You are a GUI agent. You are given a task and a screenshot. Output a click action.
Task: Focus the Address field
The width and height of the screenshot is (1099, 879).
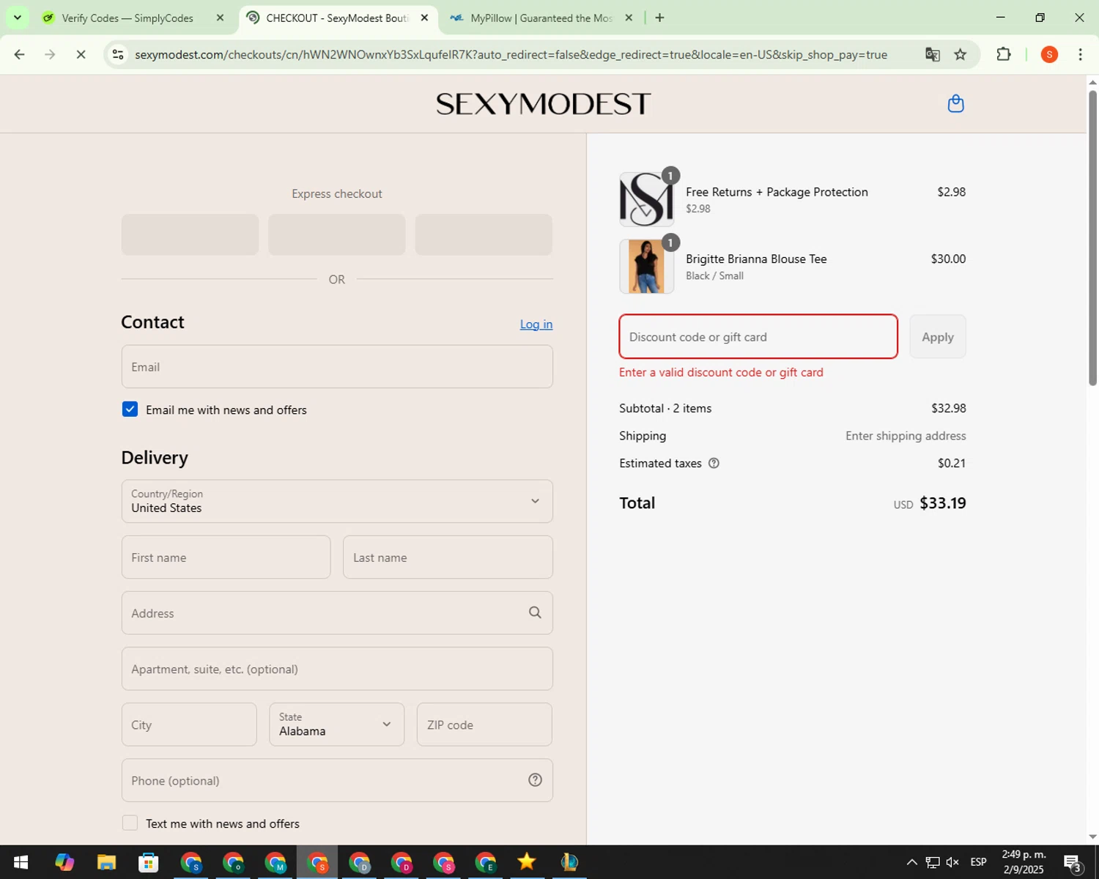click(337, 612)
